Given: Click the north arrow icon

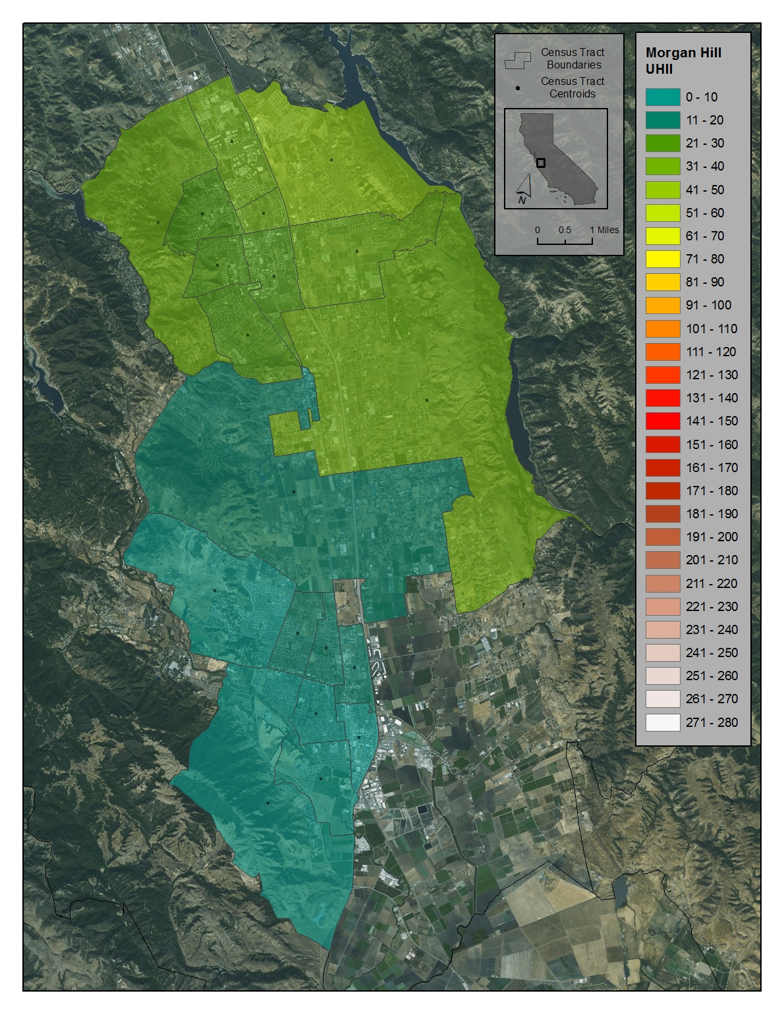Looking at the screenshot, I should tap(523, 190).
